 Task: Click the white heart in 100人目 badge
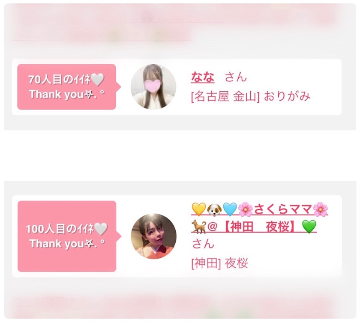pos(101,229)
